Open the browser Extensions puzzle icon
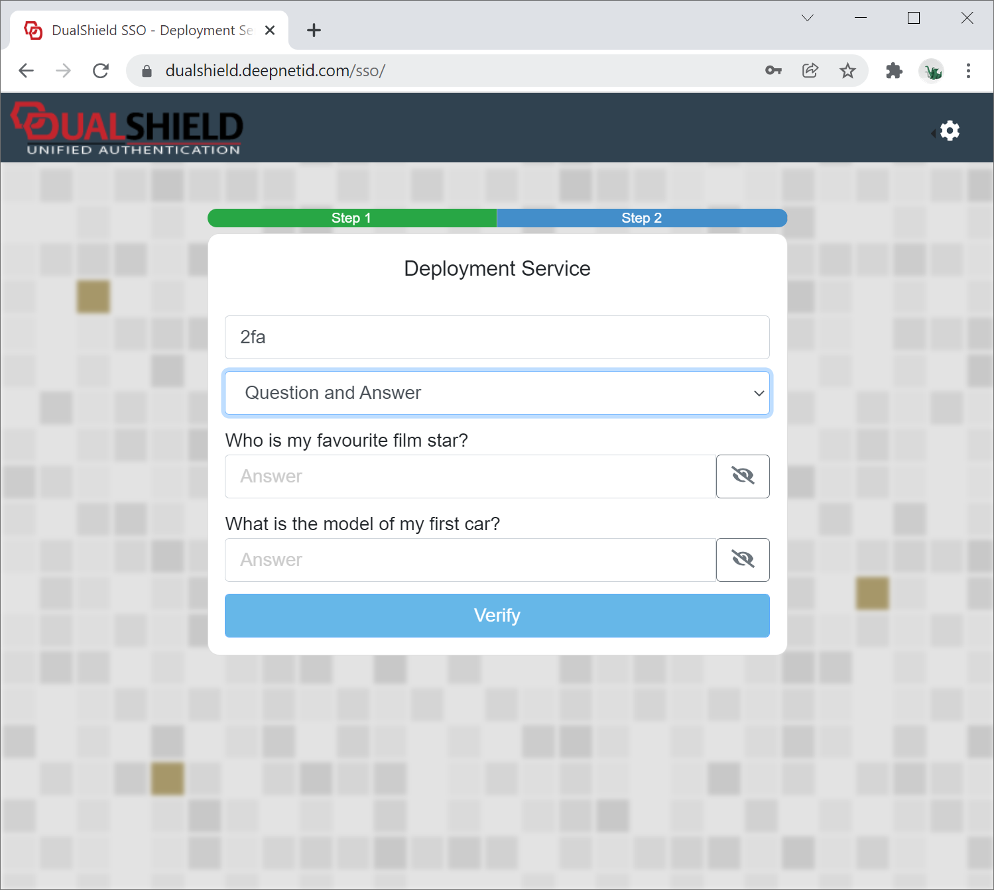The image size is (994, 890). pyautogui.click(x=894, y=71)
